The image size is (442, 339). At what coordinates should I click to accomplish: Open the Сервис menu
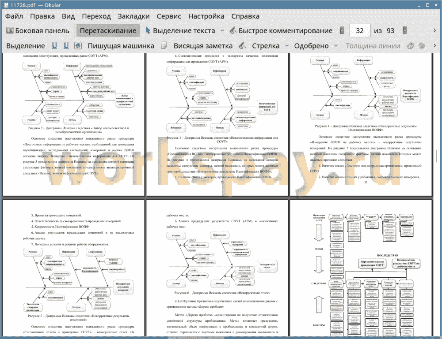[x=169, y=16]
